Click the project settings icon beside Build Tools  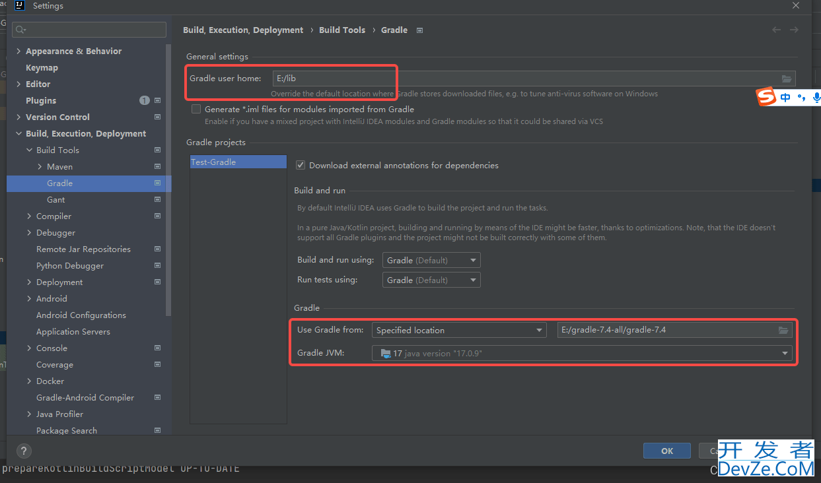click(x=157, y=150)
